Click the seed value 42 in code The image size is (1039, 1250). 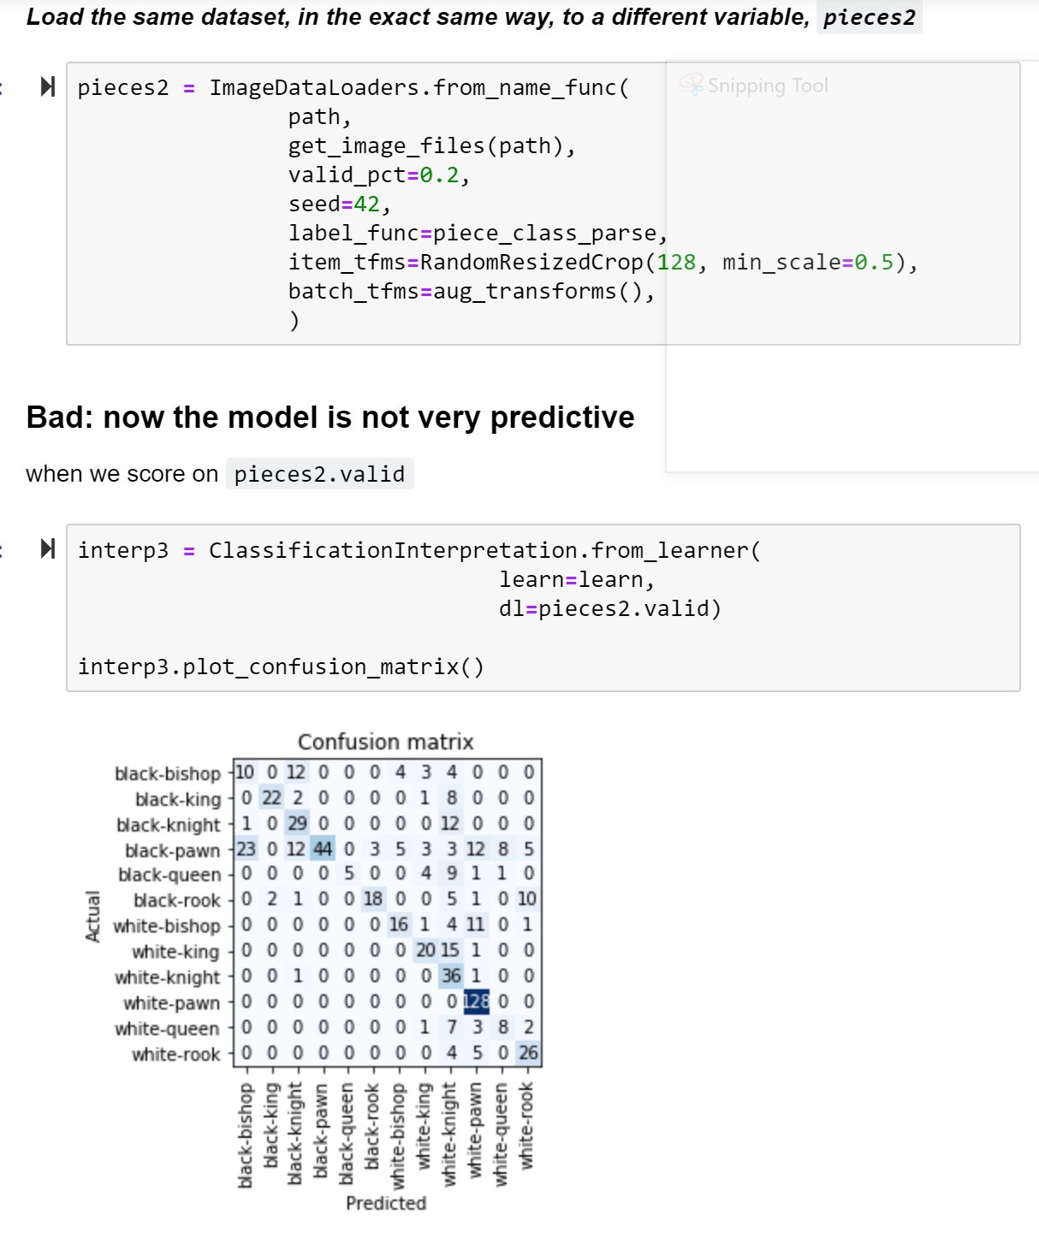point(366,204)
